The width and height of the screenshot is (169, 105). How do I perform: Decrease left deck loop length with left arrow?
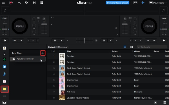(x=28, y=41)
